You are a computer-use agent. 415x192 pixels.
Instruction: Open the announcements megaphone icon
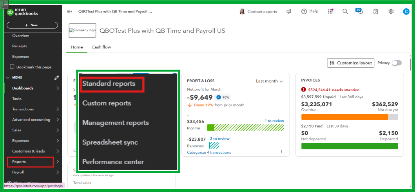tap(289, 11)
